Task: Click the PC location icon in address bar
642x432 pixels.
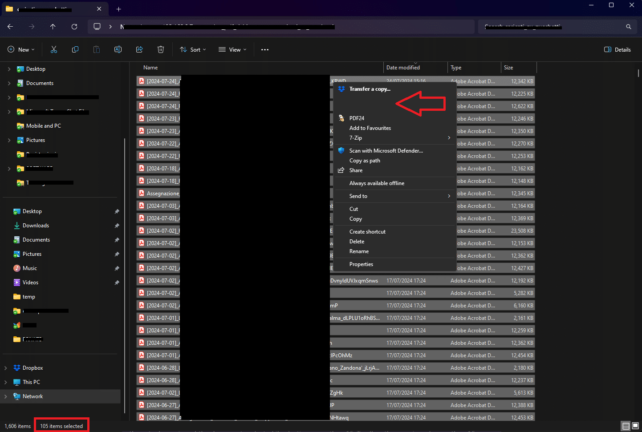Action: pyautogui.click(x=97, y=27)
